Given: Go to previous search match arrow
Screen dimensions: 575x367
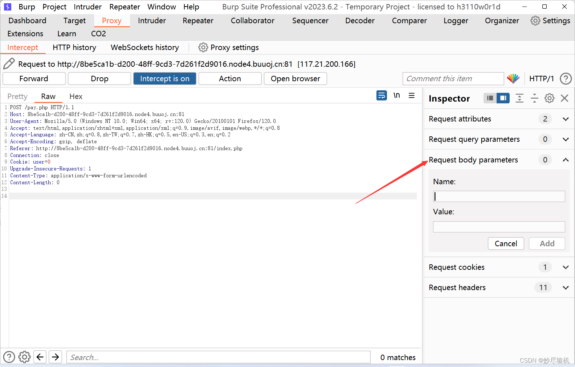Looking at the screenshot, I should [40, 357].
